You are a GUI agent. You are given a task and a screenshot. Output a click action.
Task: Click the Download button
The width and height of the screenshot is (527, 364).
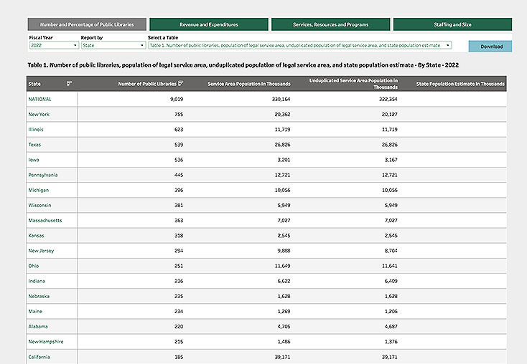pyautogui.click(x=491, y=47)
